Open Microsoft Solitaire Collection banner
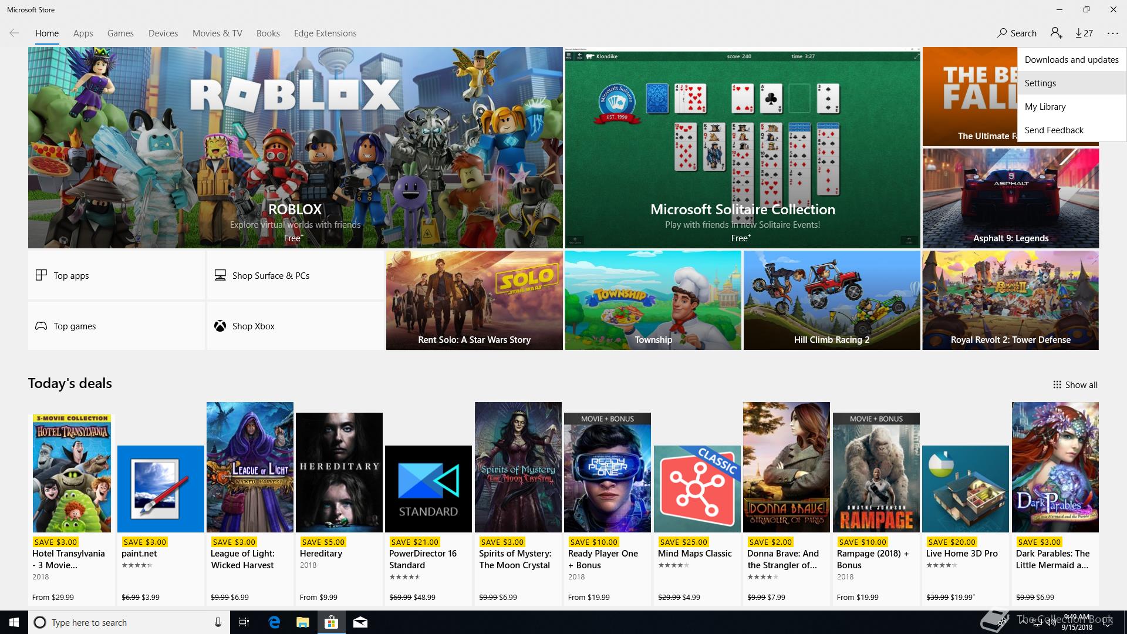The height and width of the screenshot is (634, 1127). (x=743, y=147)
